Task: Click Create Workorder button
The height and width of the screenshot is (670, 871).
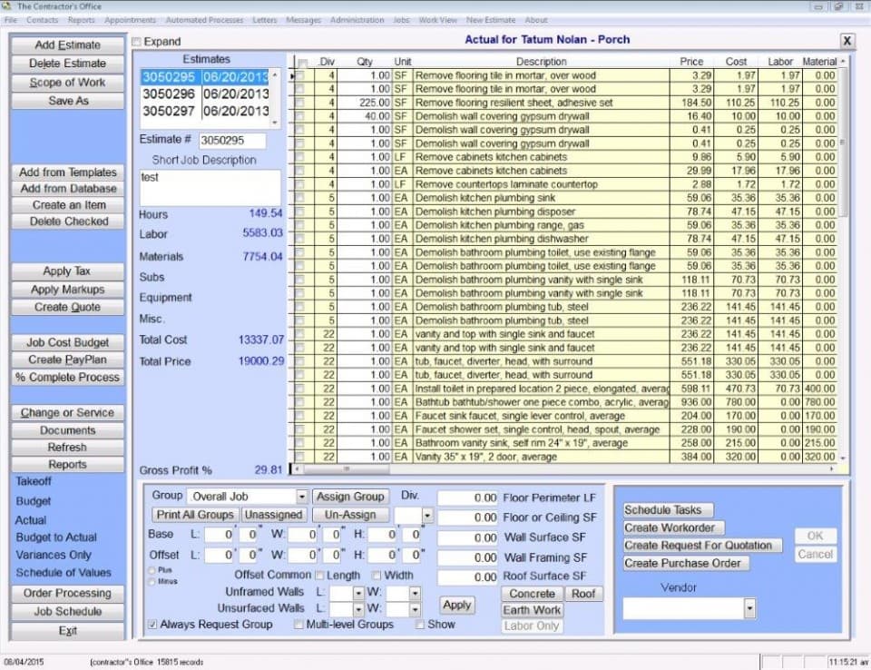Action: point(674,527)
